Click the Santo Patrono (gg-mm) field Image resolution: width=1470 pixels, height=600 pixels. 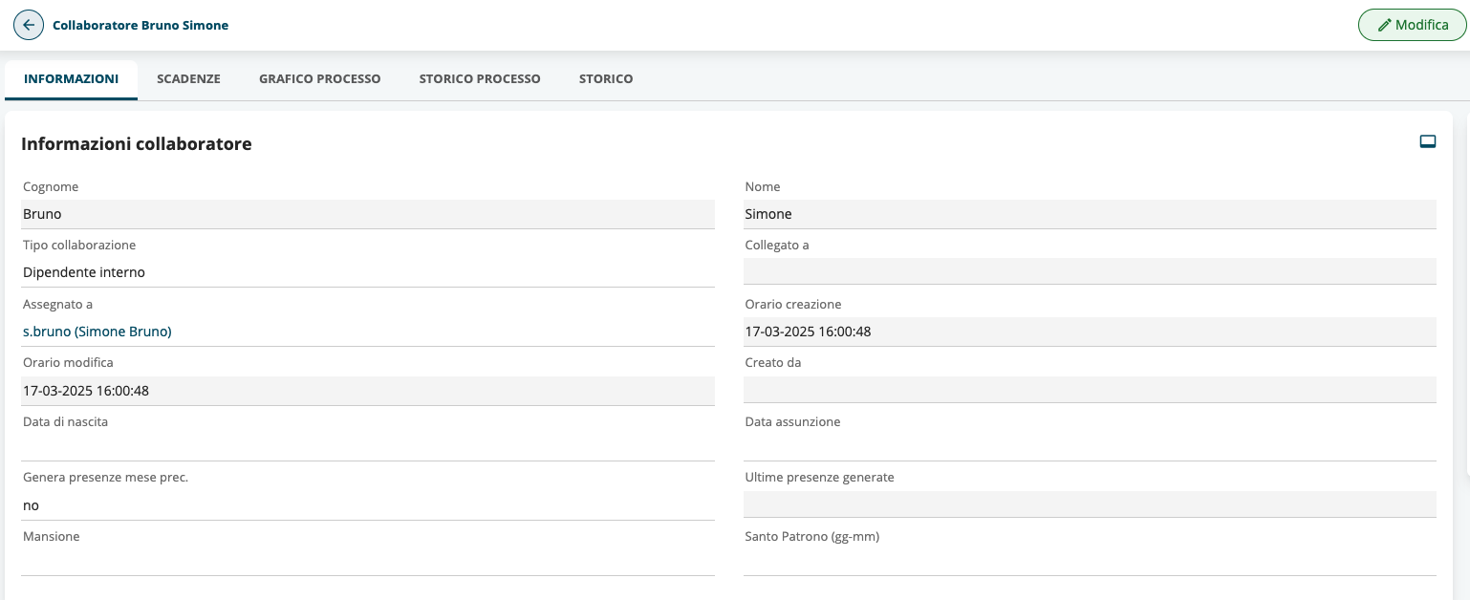1090,562
